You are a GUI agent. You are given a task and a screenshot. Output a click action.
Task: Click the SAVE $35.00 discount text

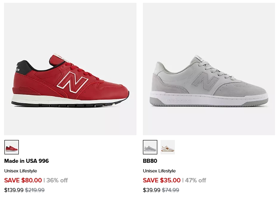pyautogui.click(x=162, y=180)
